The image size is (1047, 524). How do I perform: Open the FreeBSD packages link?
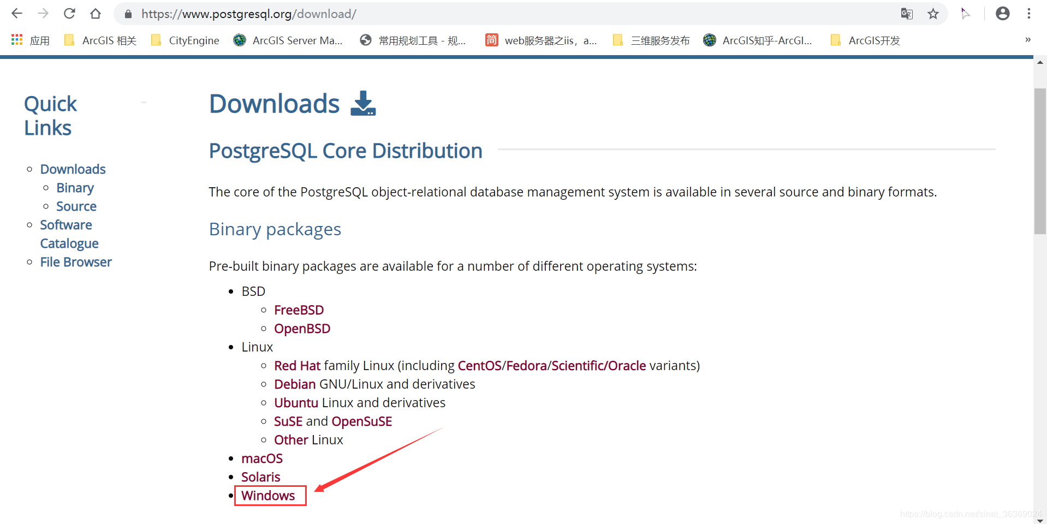299,310
